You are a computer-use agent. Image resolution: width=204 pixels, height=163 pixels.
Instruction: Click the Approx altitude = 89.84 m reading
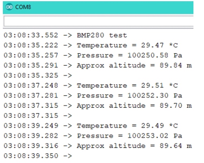click(134, 66)
